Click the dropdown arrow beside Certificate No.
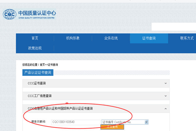This screenshot has height=131, width=196. [x=146, y=122]
